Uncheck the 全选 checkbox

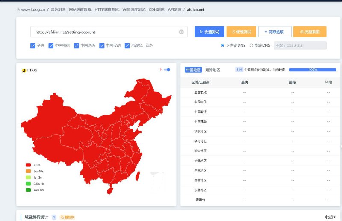(x=33, y=46)
